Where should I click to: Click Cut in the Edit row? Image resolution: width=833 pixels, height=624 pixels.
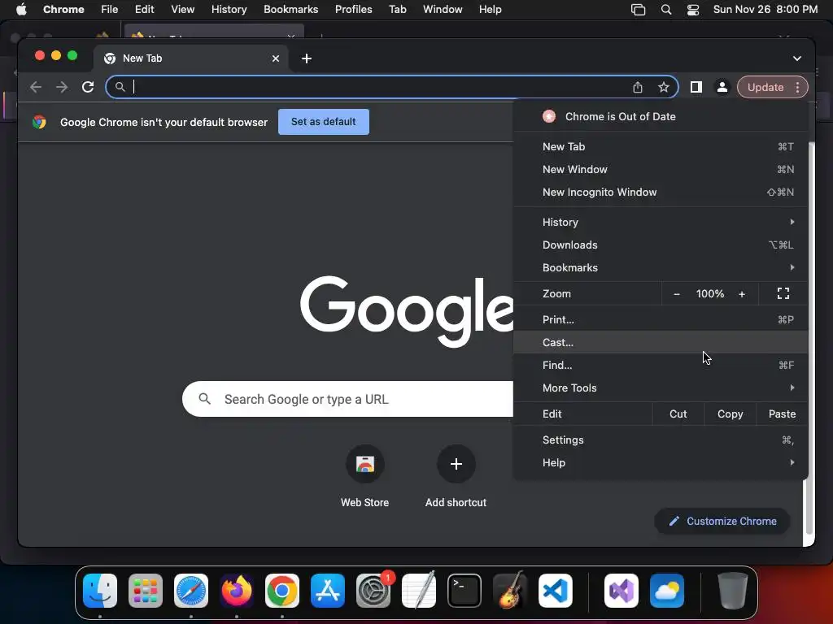pos(678,414)
